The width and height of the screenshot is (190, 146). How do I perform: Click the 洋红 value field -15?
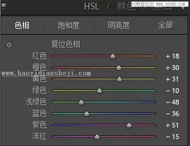173,137
